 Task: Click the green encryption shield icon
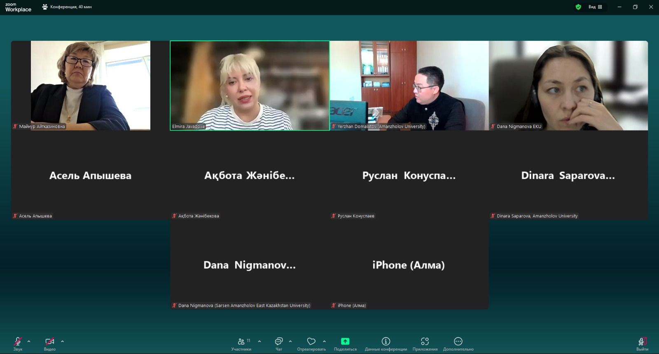pyautogui.click(x=578, y=7)
